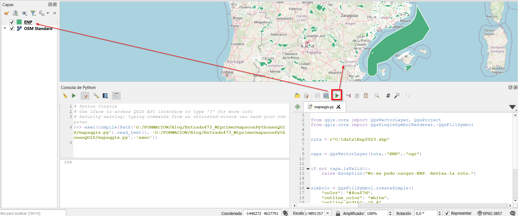The width and height of the screenshot is (518, 216).
Task: Open the Escala scale dropdown
Action: pyautogui.click(x=328, y=213)
